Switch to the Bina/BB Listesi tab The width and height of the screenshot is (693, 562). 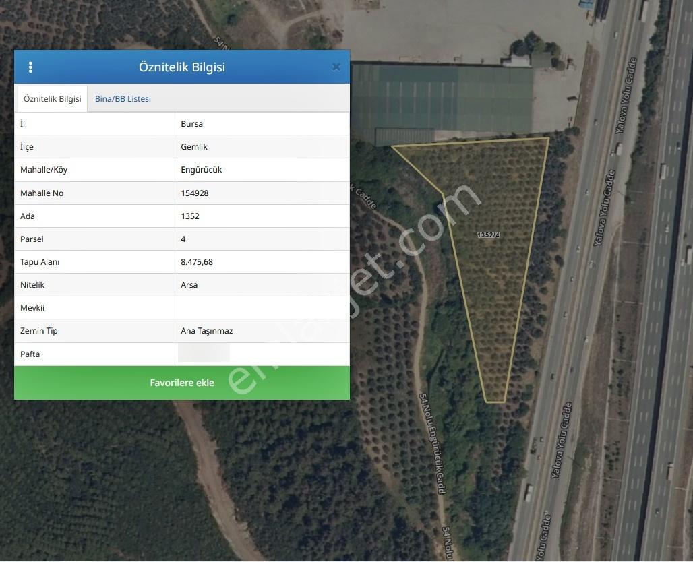[x=123, y=99]
